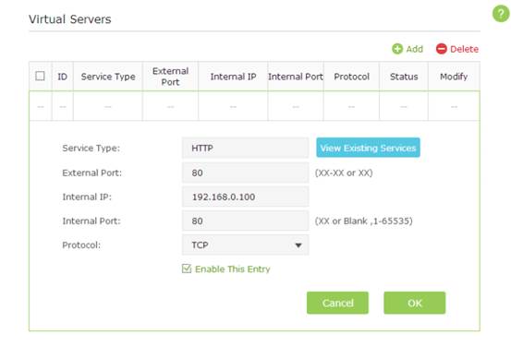Click View Existing Services button
The height and width of the screenshot is (358, 511).
pos(368,148)
